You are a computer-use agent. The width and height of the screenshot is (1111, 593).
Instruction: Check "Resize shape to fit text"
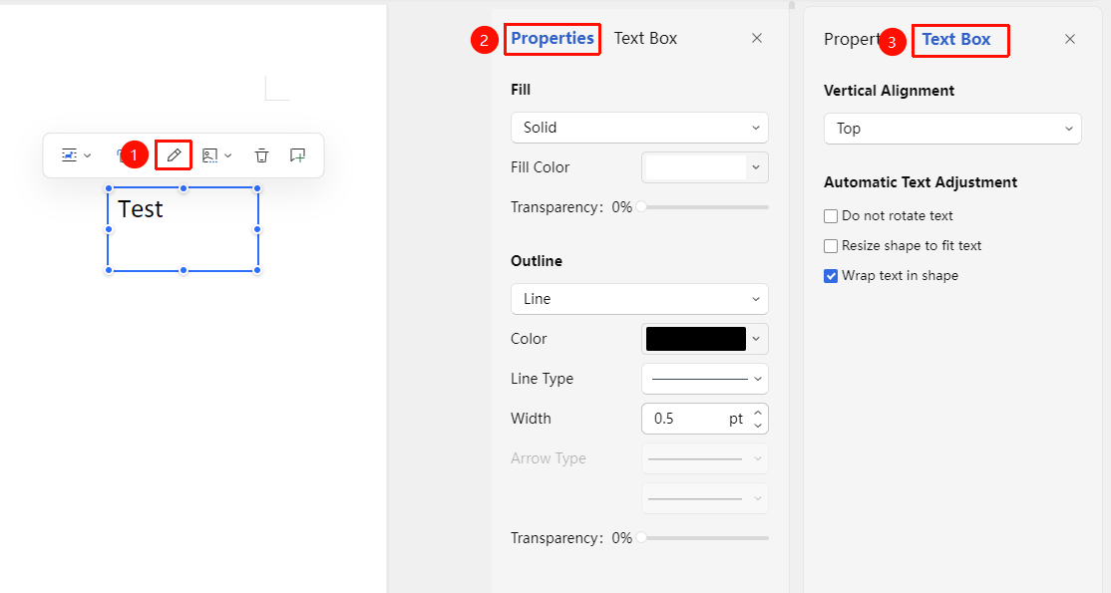click(x=831, y=246)
